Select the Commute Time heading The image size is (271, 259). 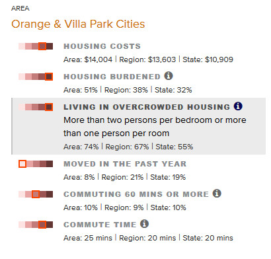point(100,225)
